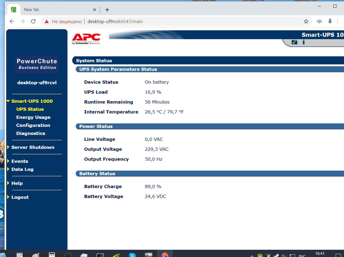This screenshot has height=257, width=344.
Task: Click the '56 Minutes' runtime value
Action: (157, 102)
